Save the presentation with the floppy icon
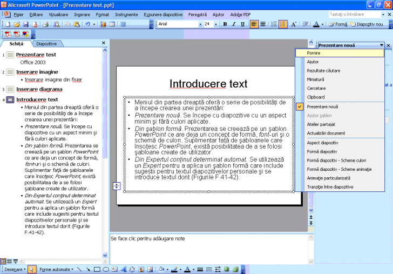Image resolution: width=393 pixels, height=274 pixels. click(x=25, y=24)
